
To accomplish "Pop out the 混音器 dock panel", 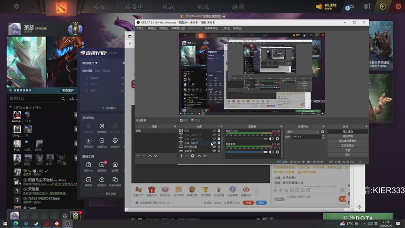I will [x=281, y=127].
